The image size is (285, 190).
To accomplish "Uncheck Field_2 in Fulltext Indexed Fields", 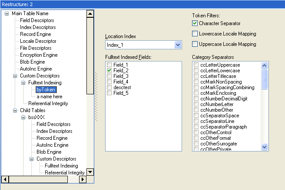I will coord(110,70).
